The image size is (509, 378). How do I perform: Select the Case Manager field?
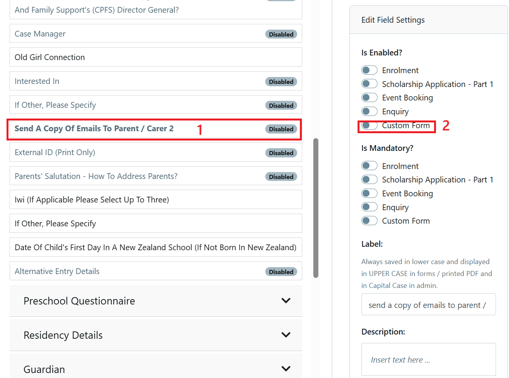pyautogui.click(x=155, y=33)
